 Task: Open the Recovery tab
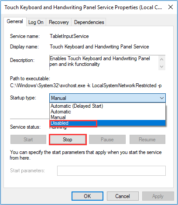[58, 22]
